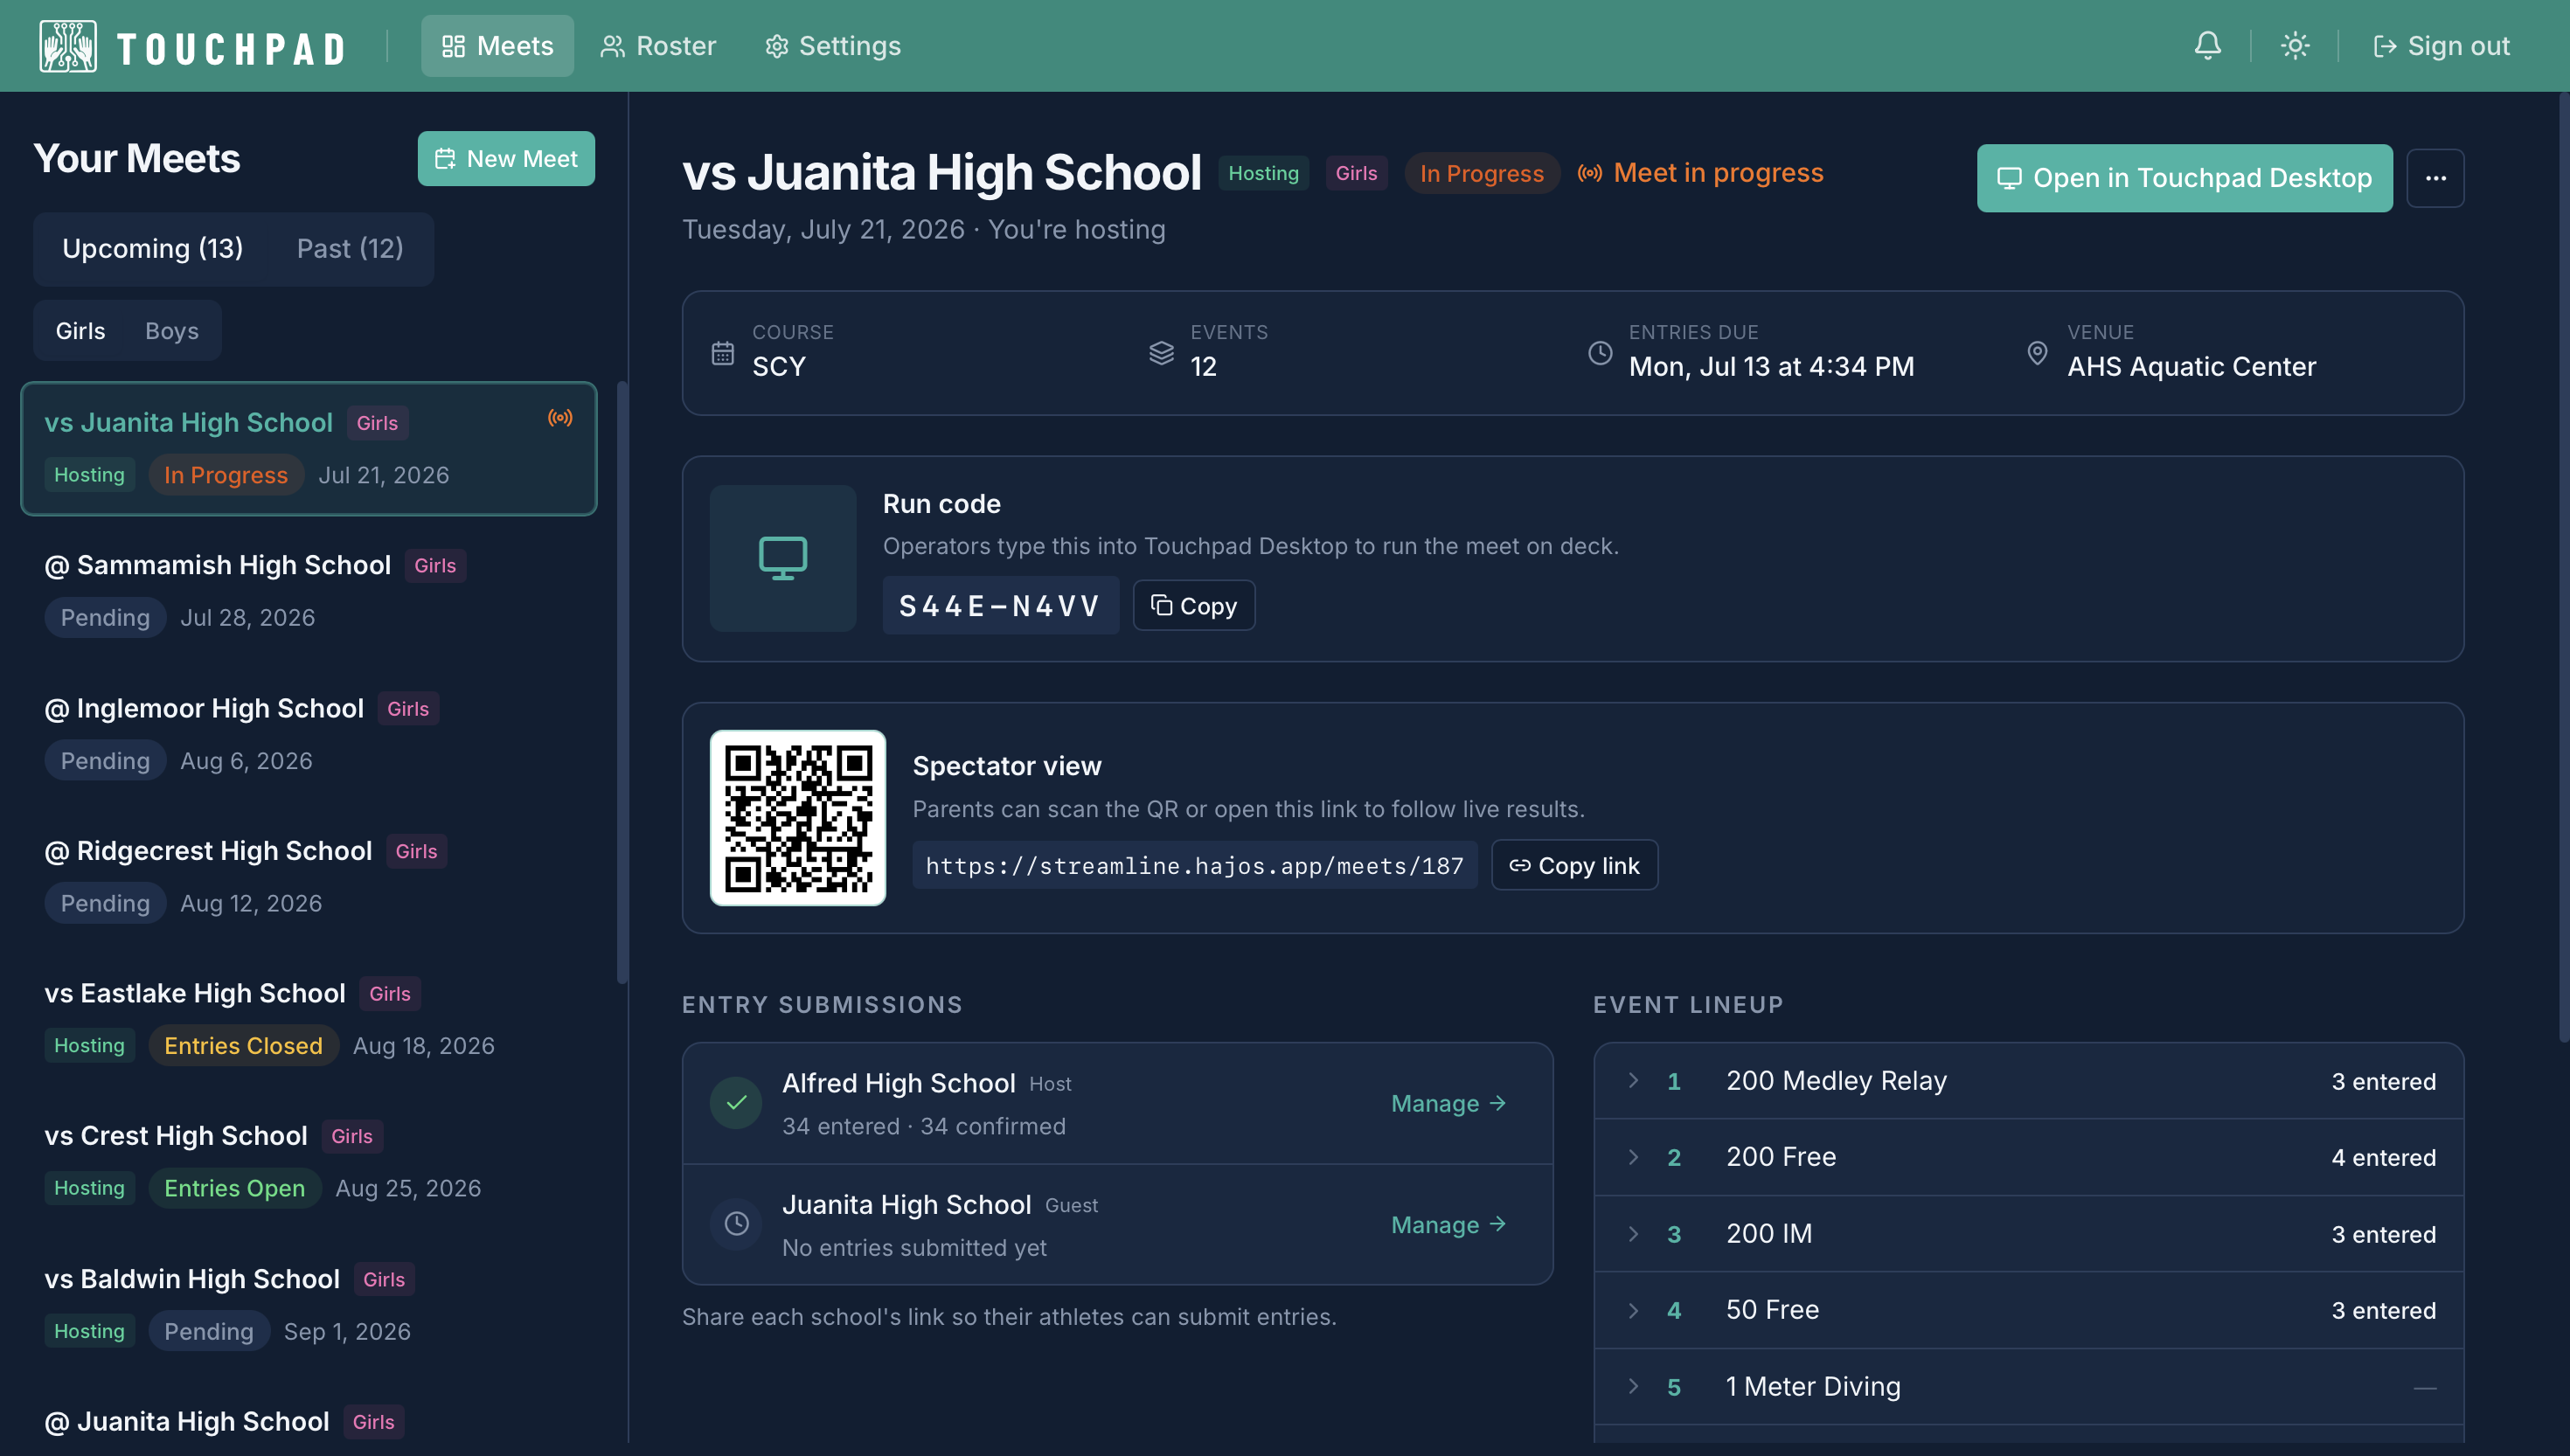Click Alfred High School confirmed checkmark icon

pos(736,1103)
